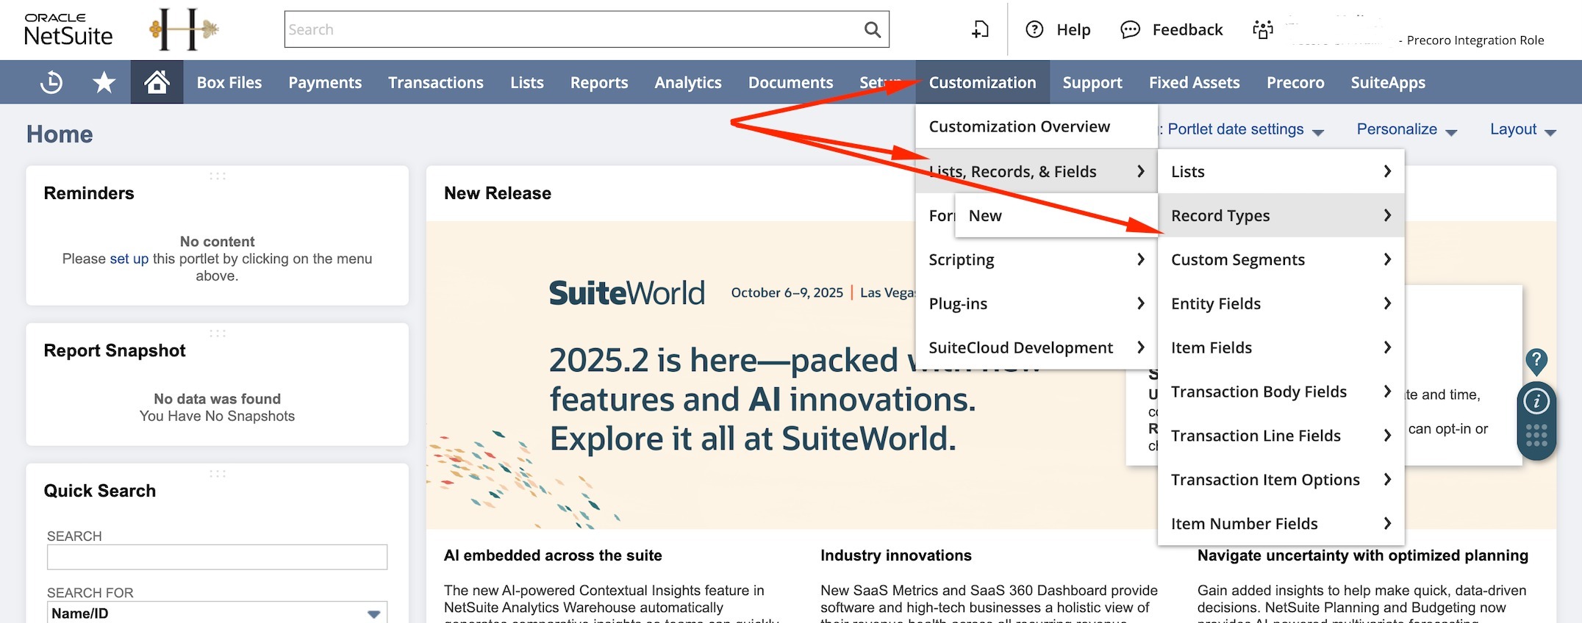1582x623 pixels.
Task: Select Transaction Item Options menu entry
Action: 1281,480
